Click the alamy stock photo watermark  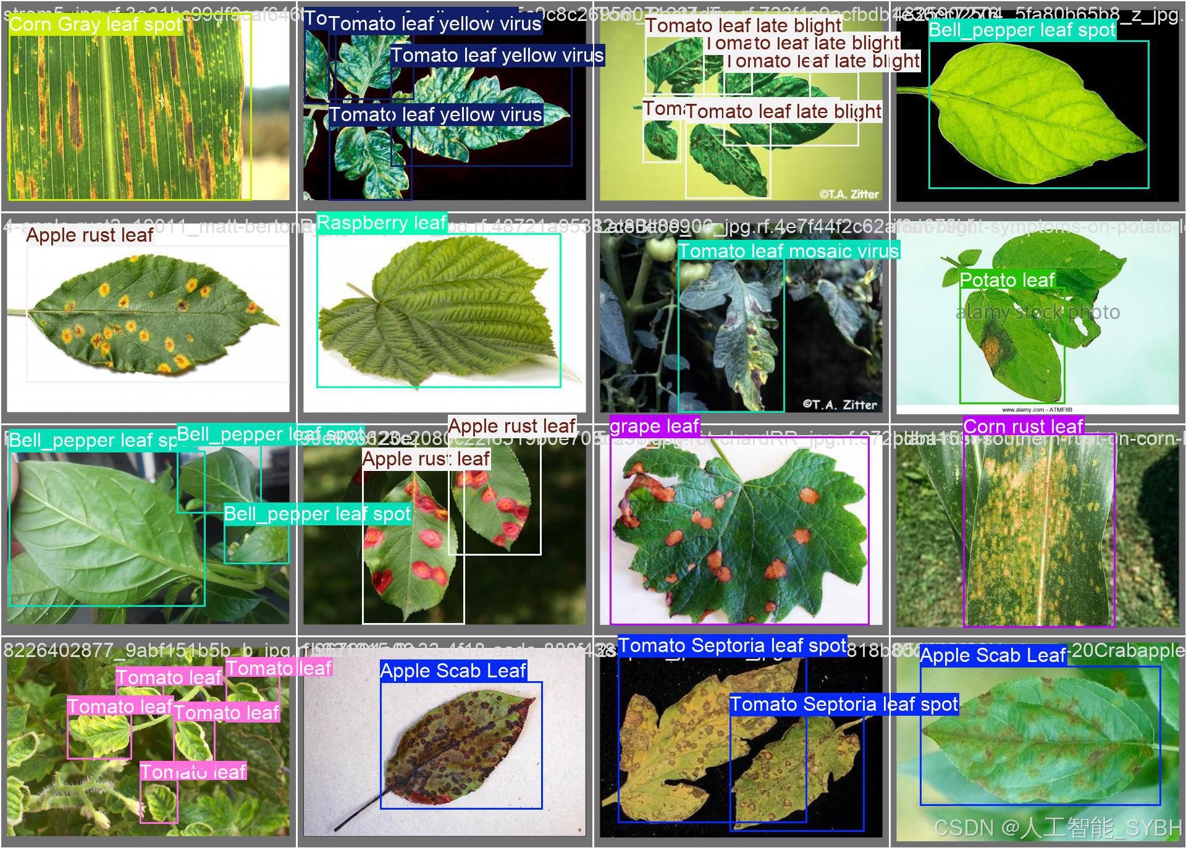[x=1038, y=312]
